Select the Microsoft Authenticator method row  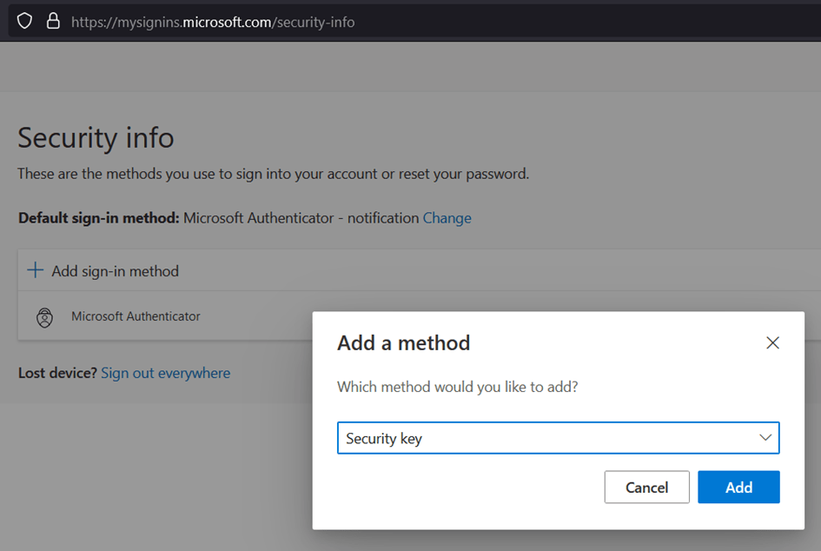point(136,316)
